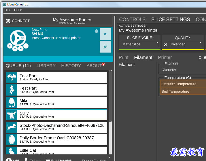Screen dimensions: 206x161
Task: Click the yellow quality bar
Action: click(x=183, y=50)
